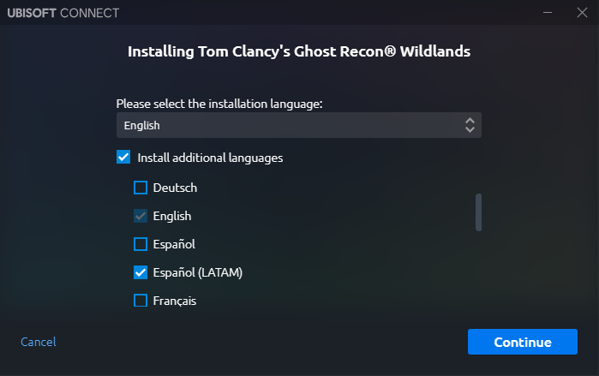
Task: Click the Español label text
Action: [174, 244]
